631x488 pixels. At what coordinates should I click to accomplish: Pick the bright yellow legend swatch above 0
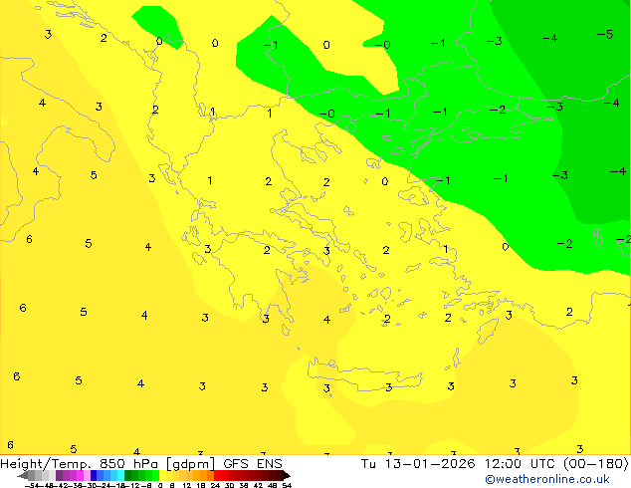[163, 475]
